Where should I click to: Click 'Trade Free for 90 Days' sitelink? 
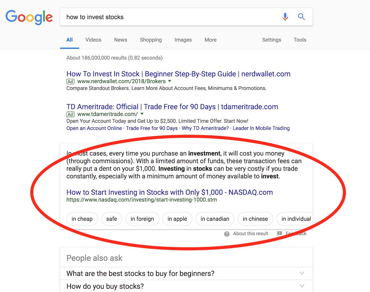click(152, 128)
